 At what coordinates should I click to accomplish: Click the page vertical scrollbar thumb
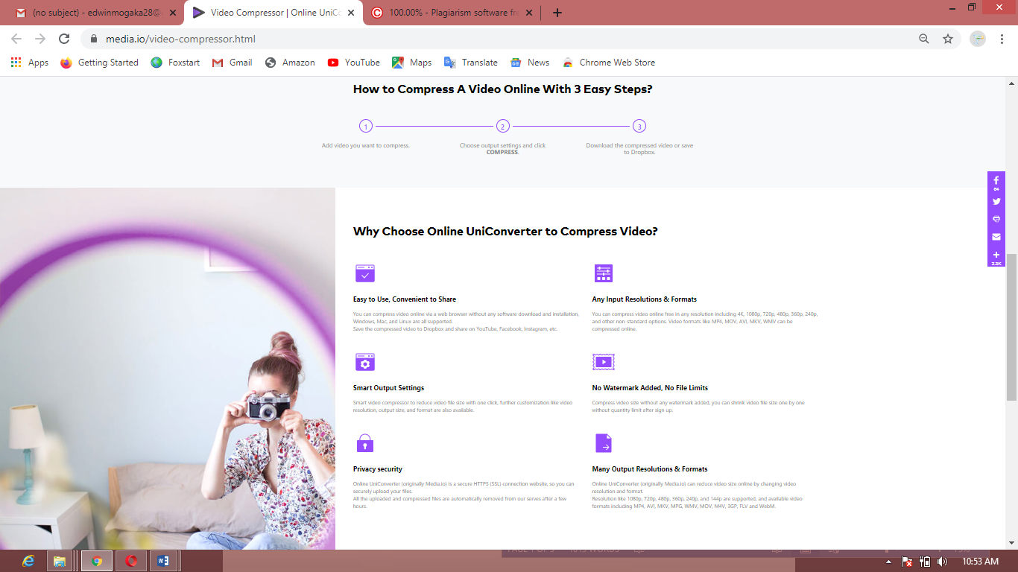pos(1011,327)
